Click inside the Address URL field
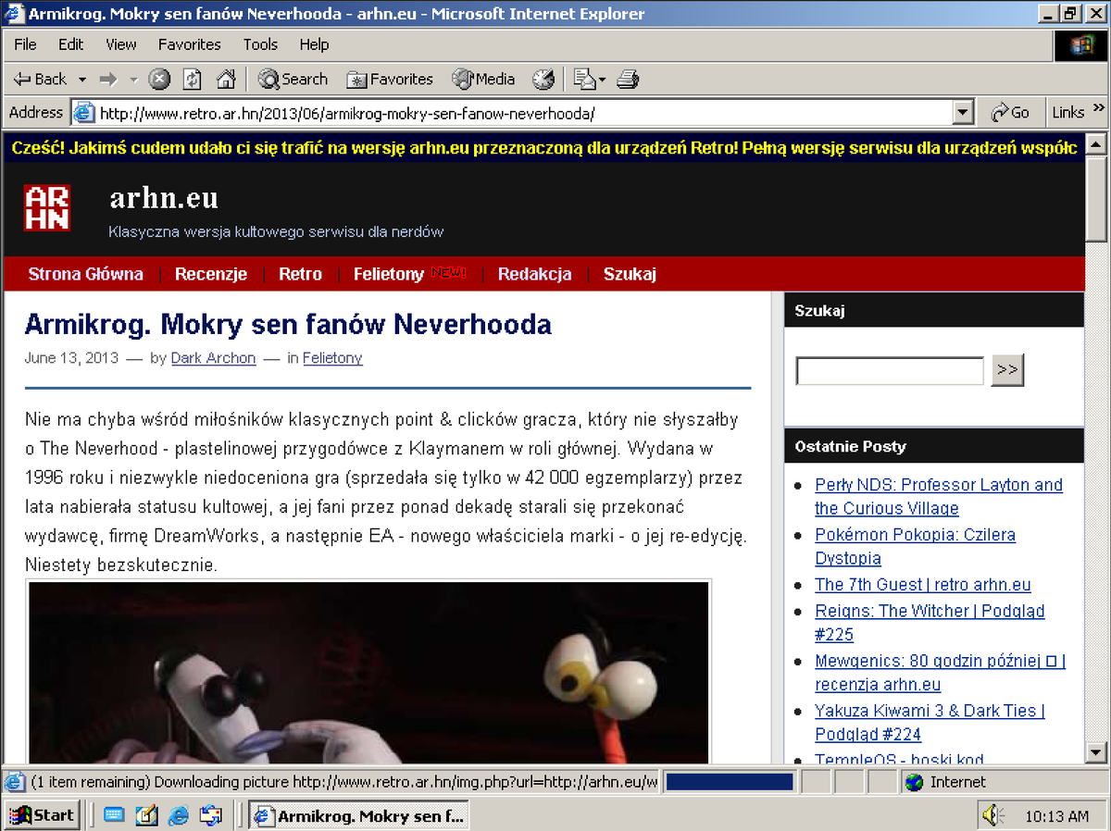The image size is (1111, 831). click(524, 113)
